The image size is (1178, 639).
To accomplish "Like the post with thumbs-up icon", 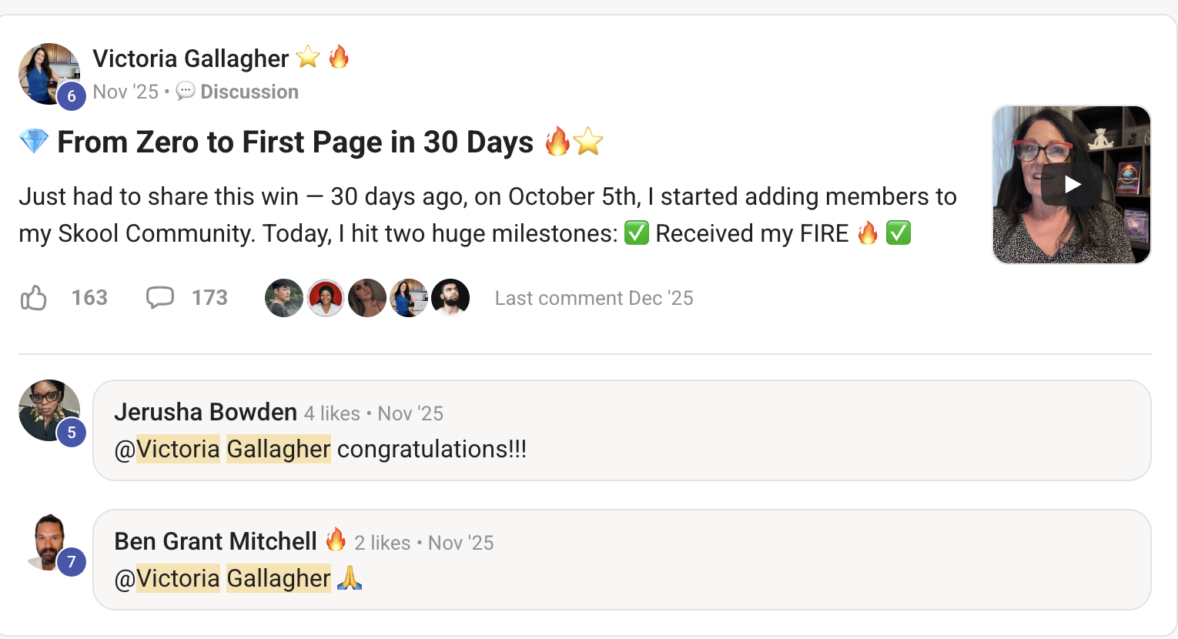I will pyautogui.click(x=34, y=298).
